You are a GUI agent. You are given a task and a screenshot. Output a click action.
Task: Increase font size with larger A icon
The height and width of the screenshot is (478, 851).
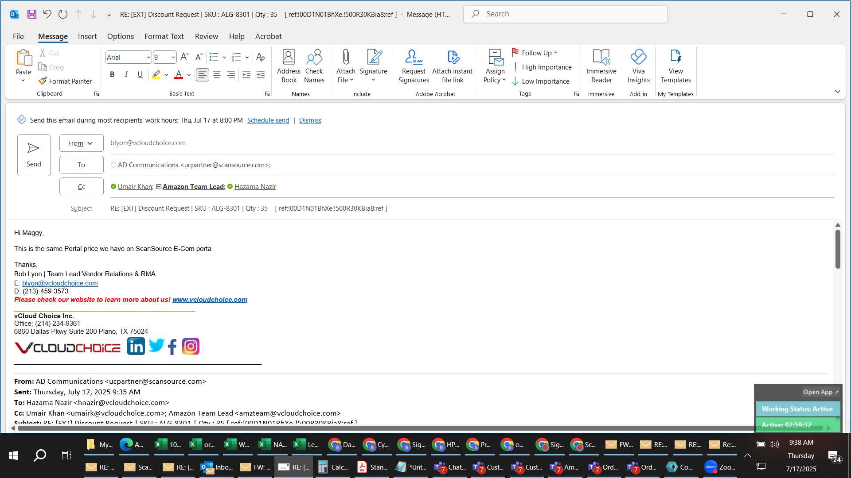click(x=185, y=57)
